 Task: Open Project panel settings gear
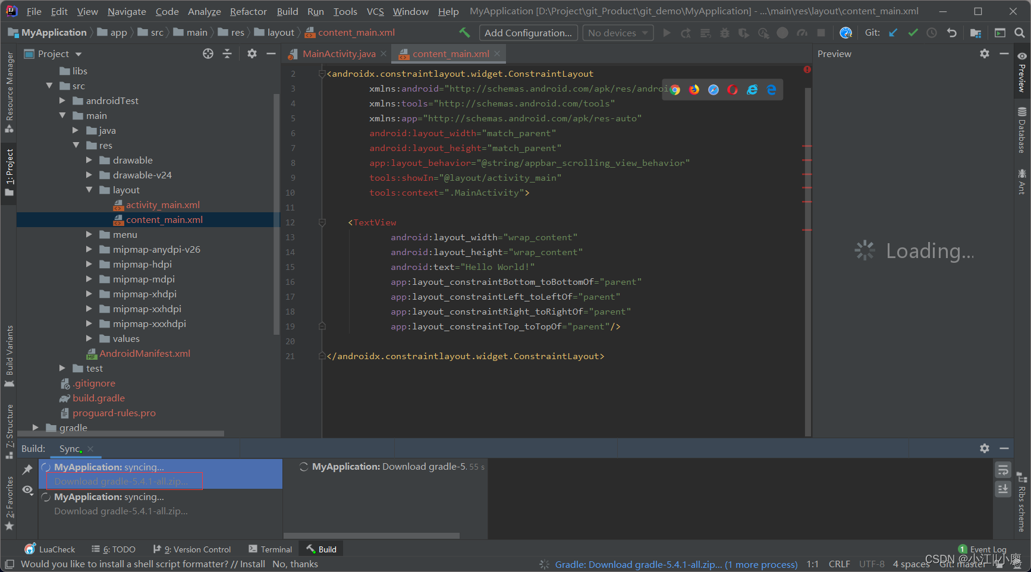(x=252, y=54)
